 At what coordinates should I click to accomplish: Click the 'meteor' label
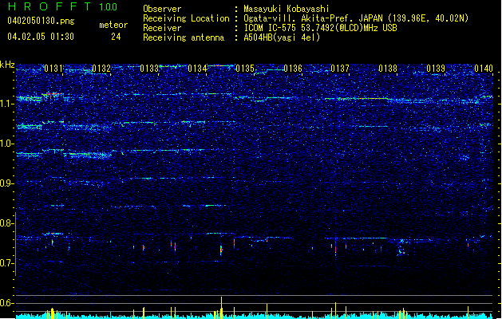click(x=113, y=25)
